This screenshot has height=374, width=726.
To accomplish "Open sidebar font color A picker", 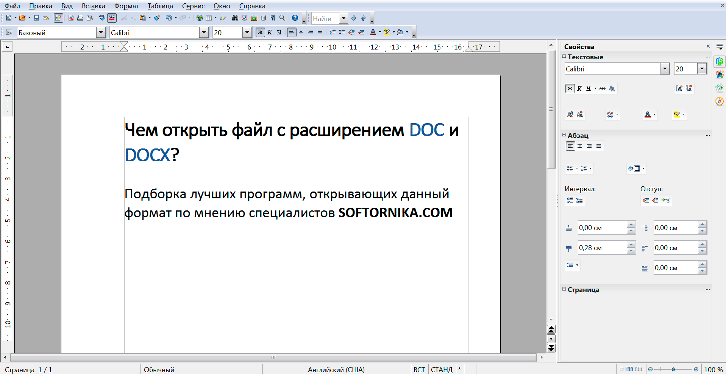I will pos(648,114).
